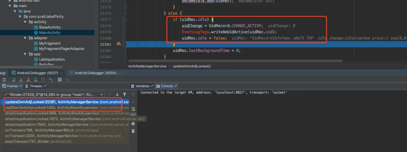Click the Step Over debugger icon
The image size is (407, 152).
pyautogui.click(x=13, y=79)
